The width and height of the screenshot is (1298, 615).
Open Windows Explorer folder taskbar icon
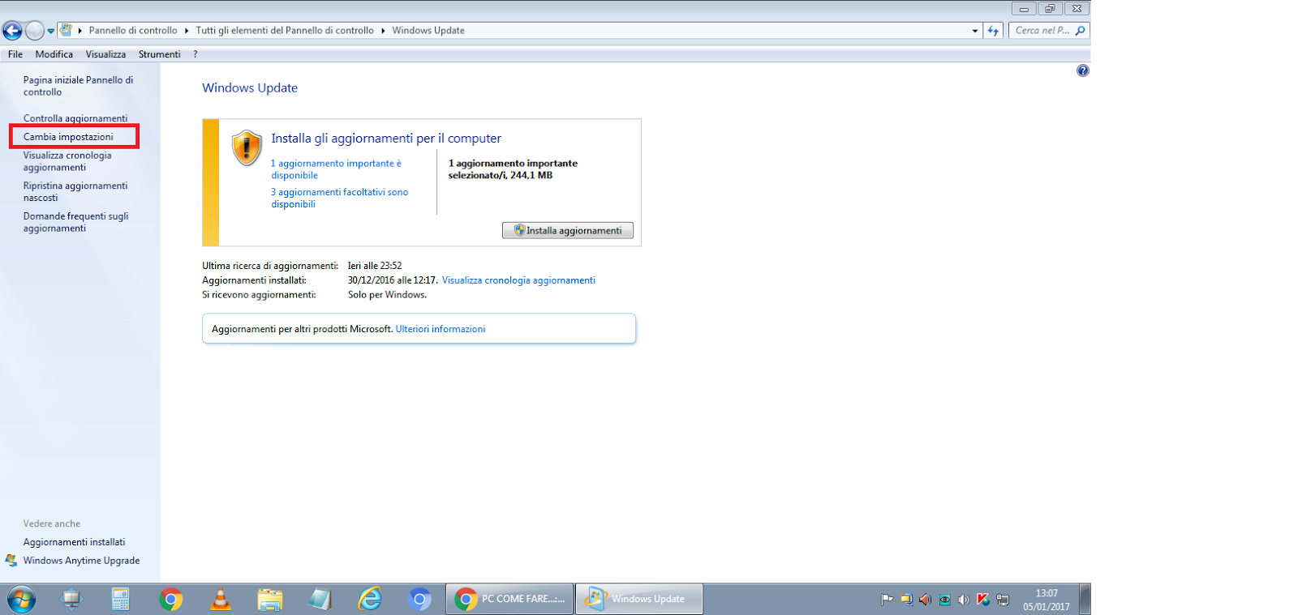point(269,600)
